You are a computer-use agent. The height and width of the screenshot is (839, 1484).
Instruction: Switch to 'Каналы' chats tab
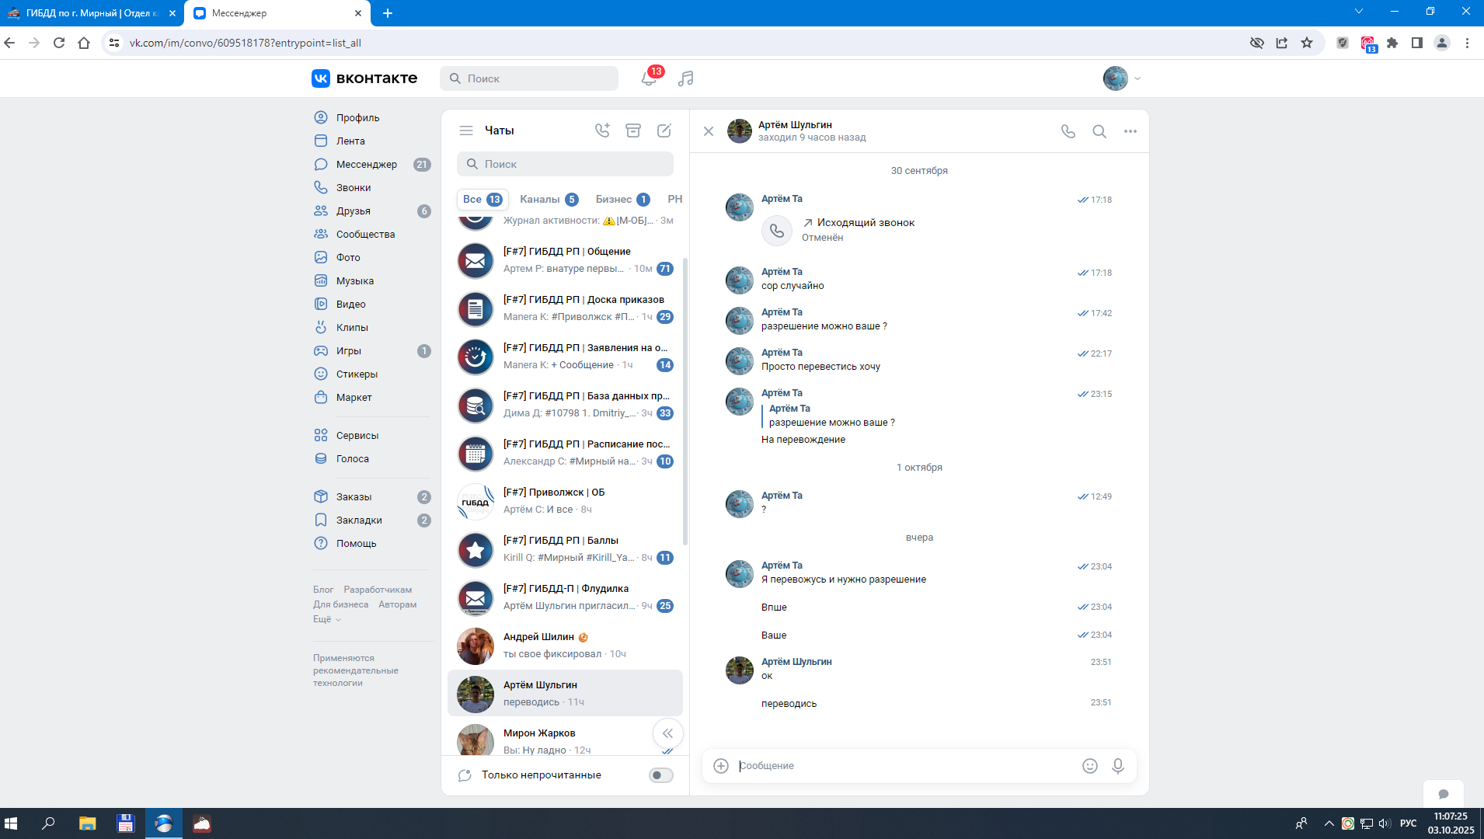tap(549, 199)
